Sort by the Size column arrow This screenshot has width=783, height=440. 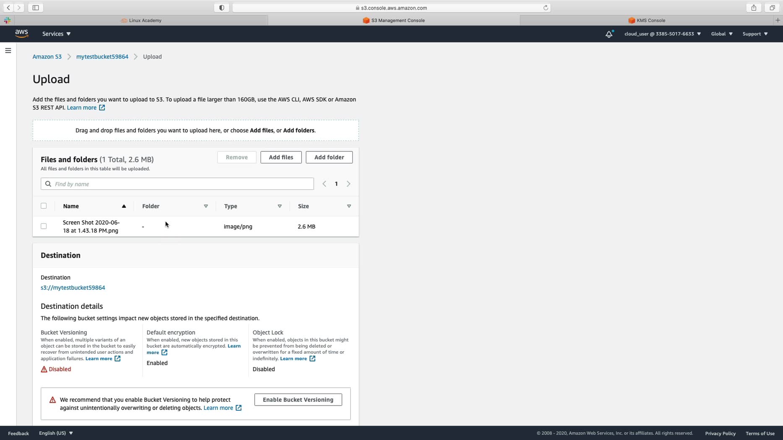(349, 206)
